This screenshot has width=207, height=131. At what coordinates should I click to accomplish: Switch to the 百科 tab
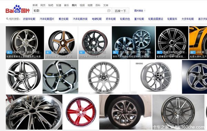pos(98,5)
